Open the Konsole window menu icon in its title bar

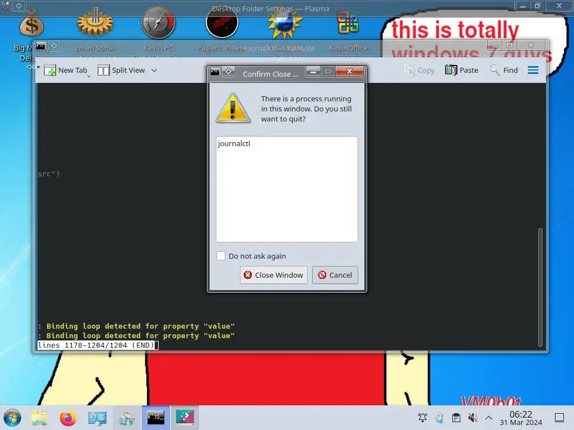coord(40,46)
